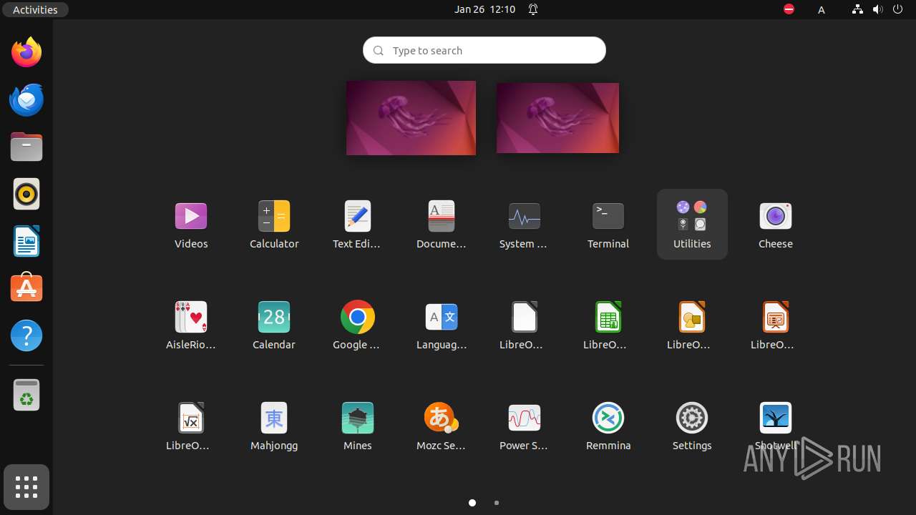Screen dimensions: 916x515
Task: Open LibreOffice Impress presentation app
Action: [x=776, y=325]
